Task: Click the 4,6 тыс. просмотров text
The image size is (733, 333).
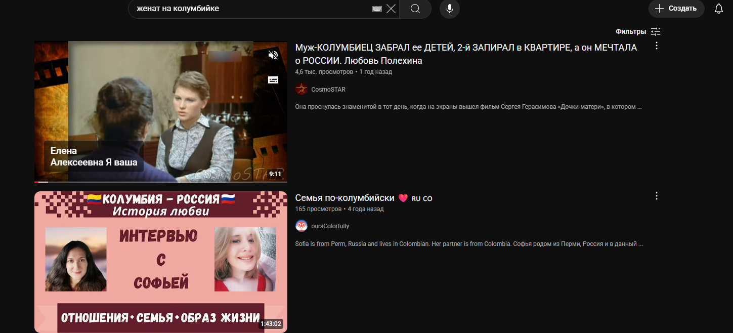Action: (x=324, y=72)
